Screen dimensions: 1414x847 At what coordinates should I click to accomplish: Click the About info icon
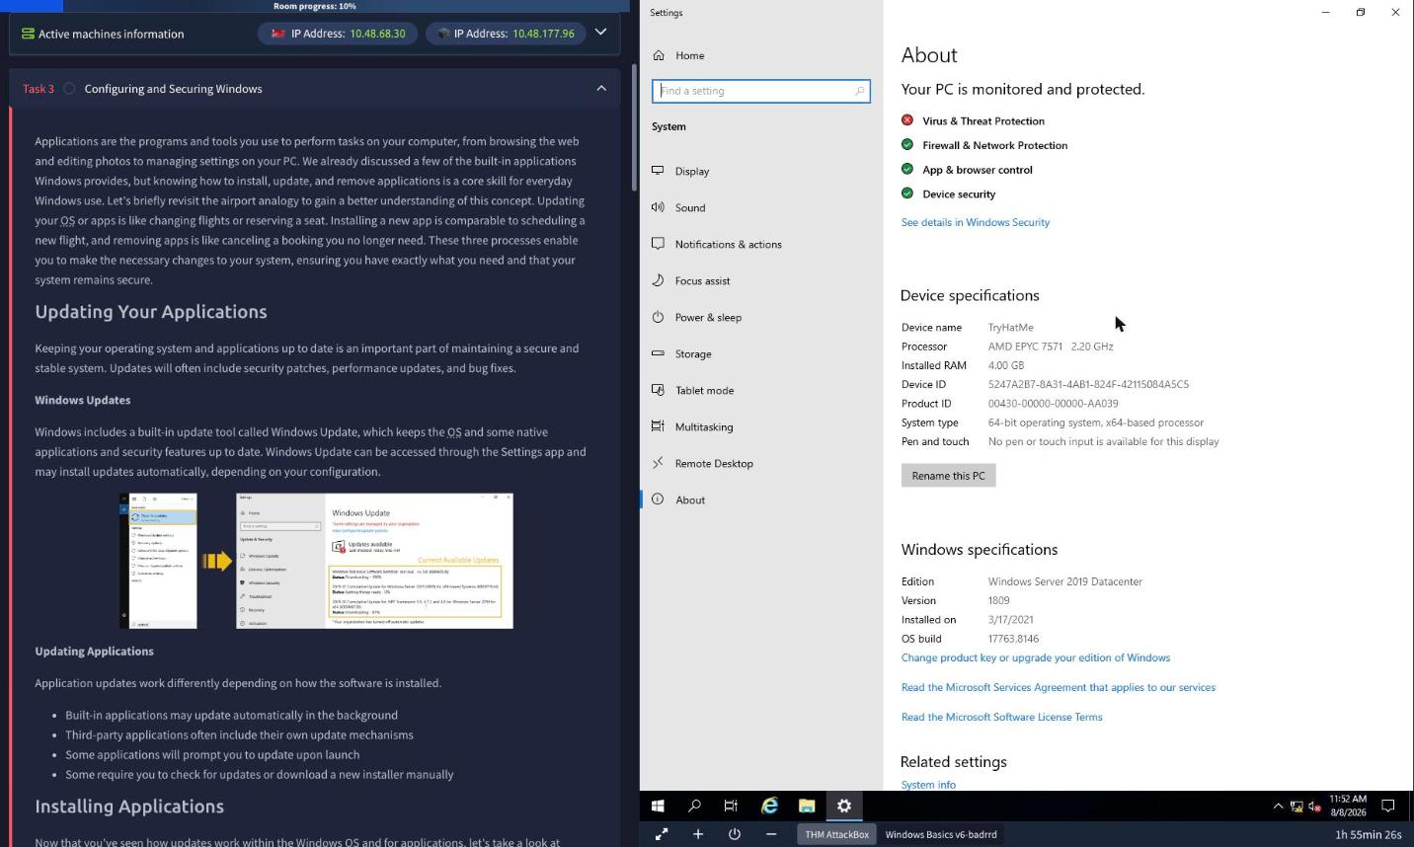[658, 499]
